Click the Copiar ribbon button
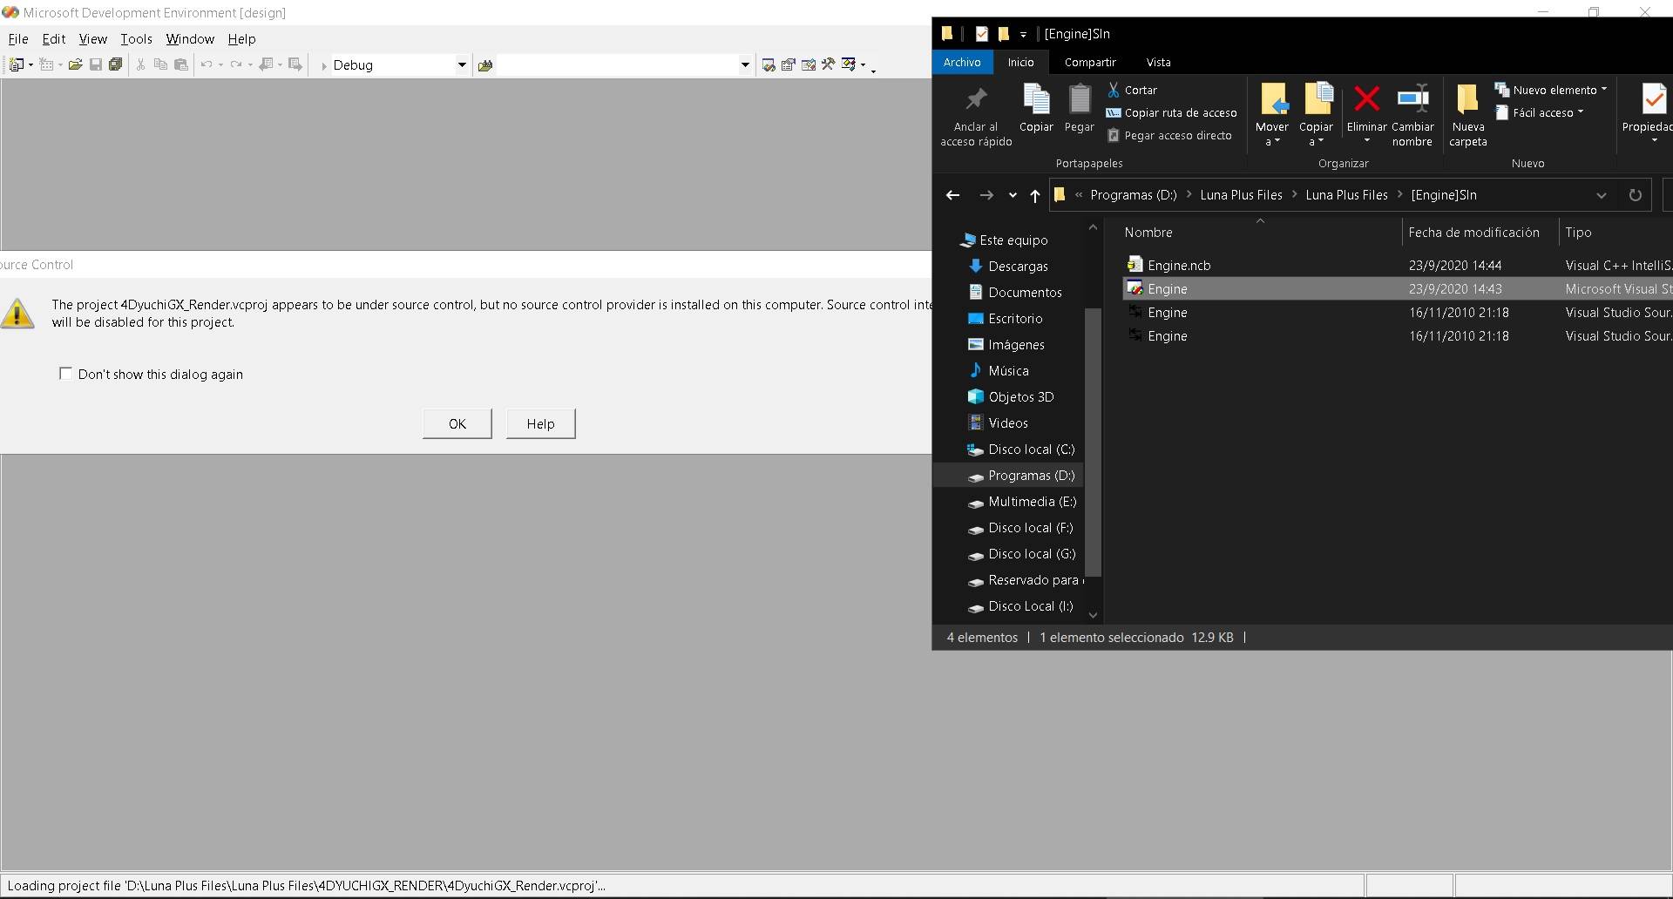This screenshot has height=899, width=1673. (x=1036, y=108)
